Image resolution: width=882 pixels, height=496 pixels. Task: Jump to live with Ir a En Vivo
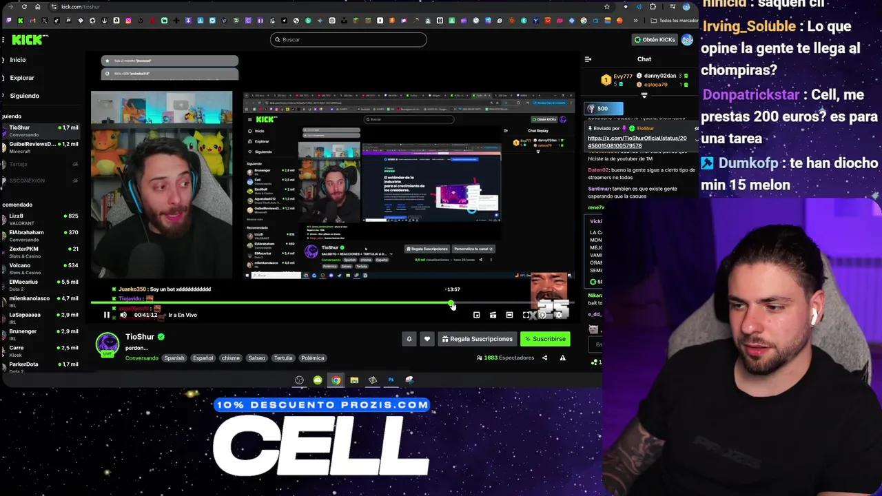[x=183, y=315]
